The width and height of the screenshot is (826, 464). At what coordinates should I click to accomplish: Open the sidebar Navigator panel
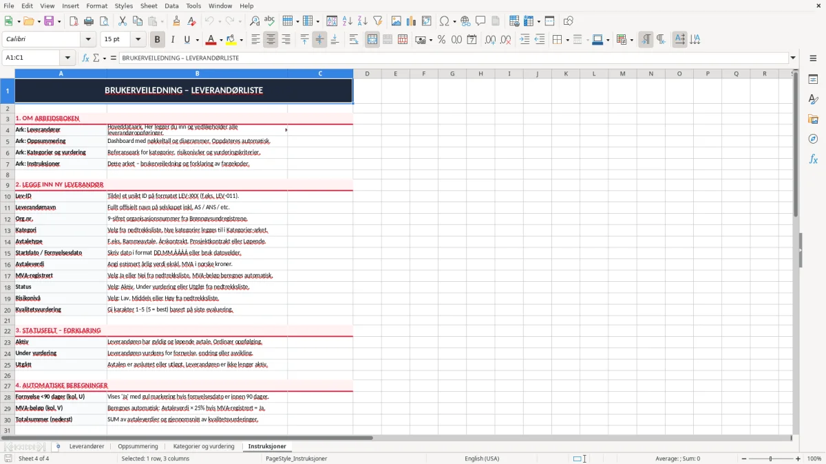[x=813, y=139]
